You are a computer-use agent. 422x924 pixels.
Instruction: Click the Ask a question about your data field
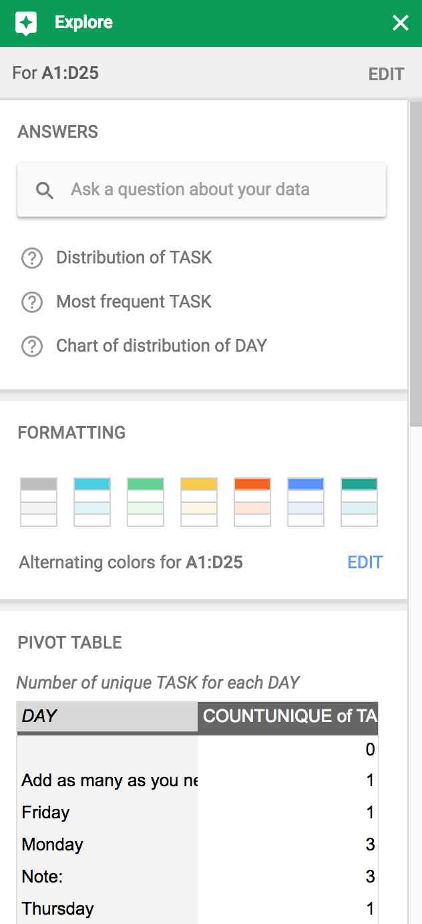pyautogui.click(x=200, y=190)
